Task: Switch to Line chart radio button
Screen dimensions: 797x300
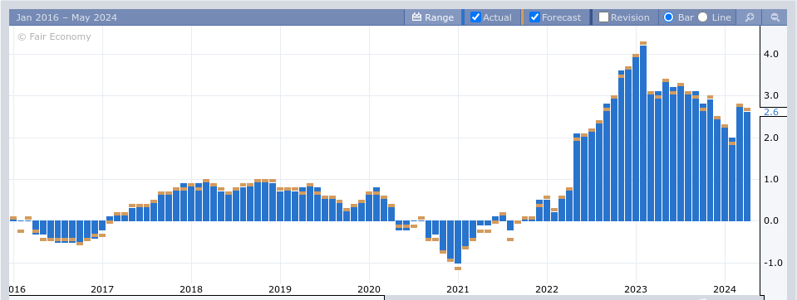Action: (x=702, y=17)
